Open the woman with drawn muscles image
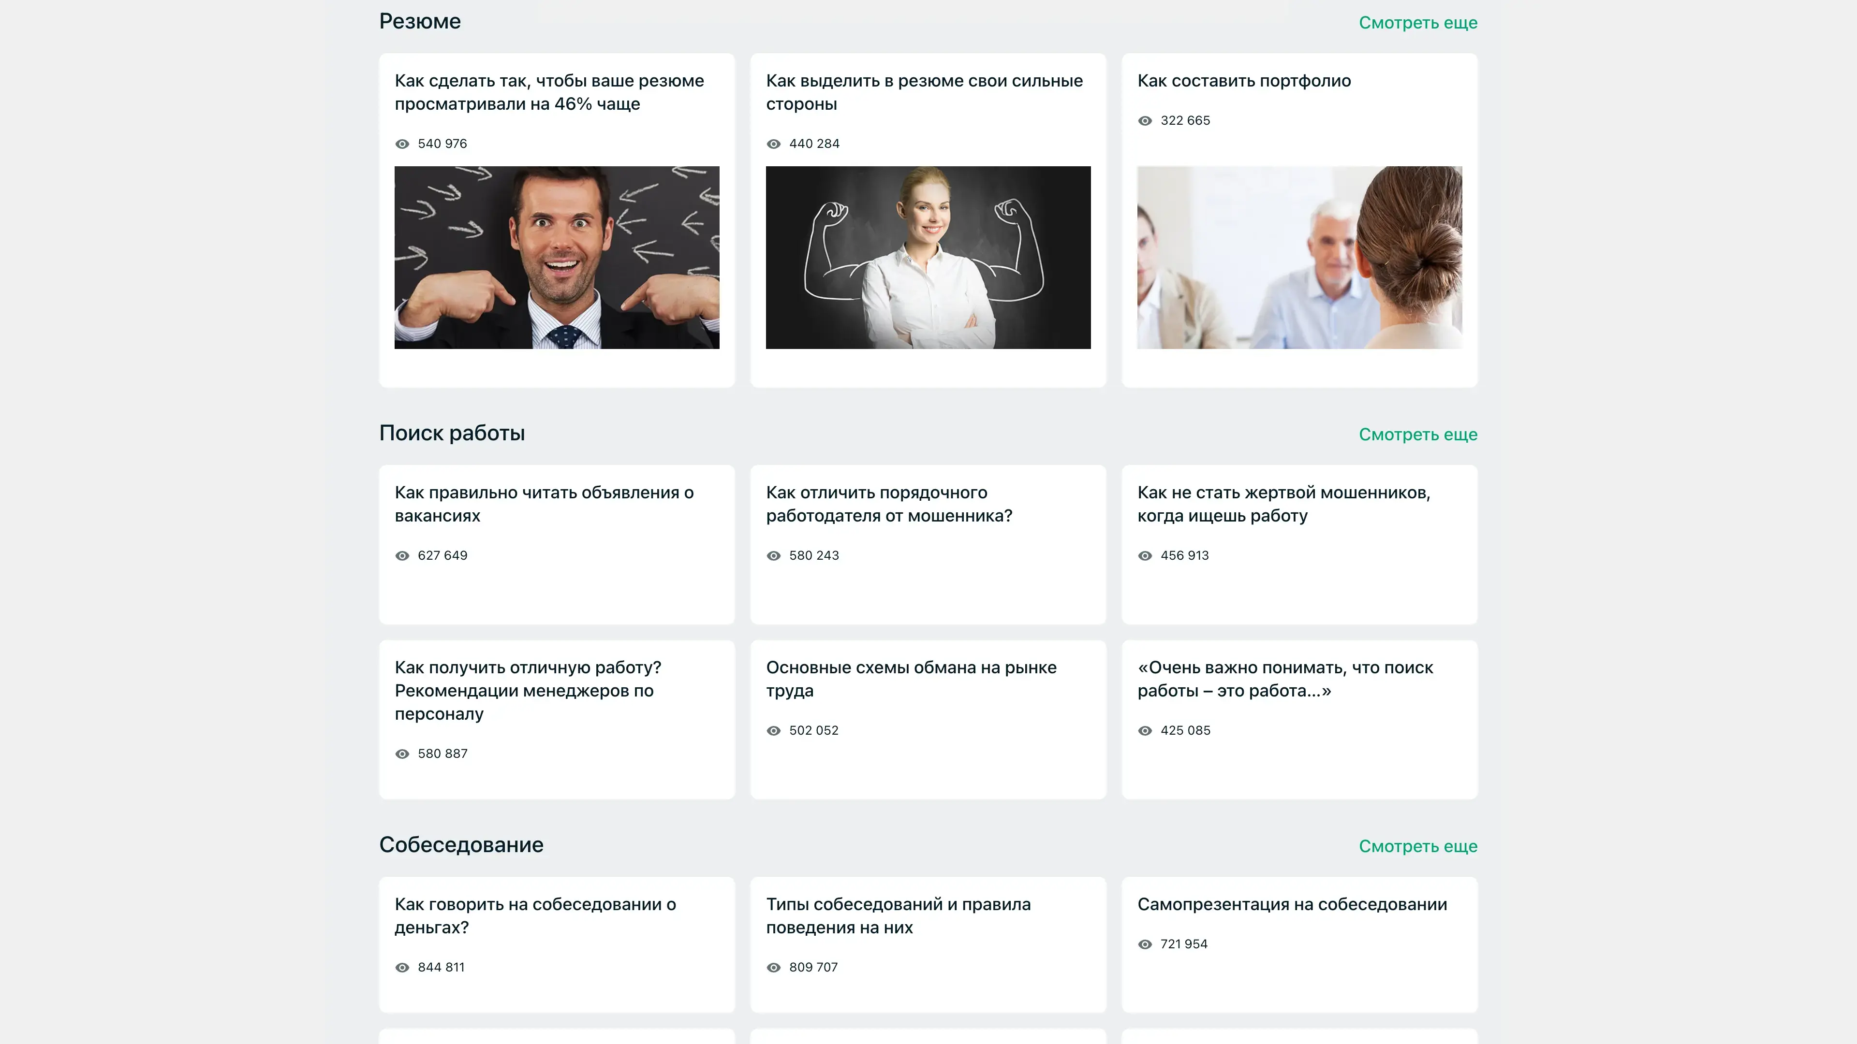1857x1044 pixels. click(x=928, y=257)
